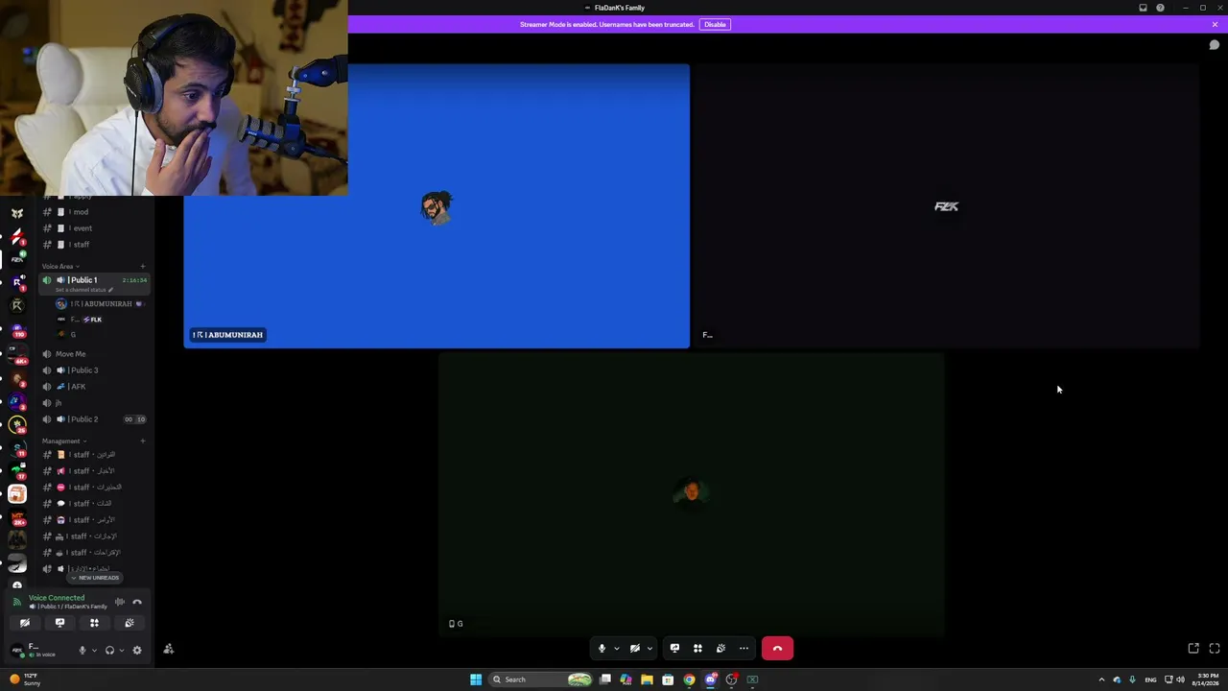Open soundboard from the sidebar voice panel

tap(129, 623)
